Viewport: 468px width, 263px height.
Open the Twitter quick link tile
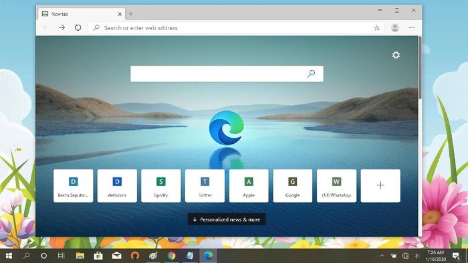(205, 186)
